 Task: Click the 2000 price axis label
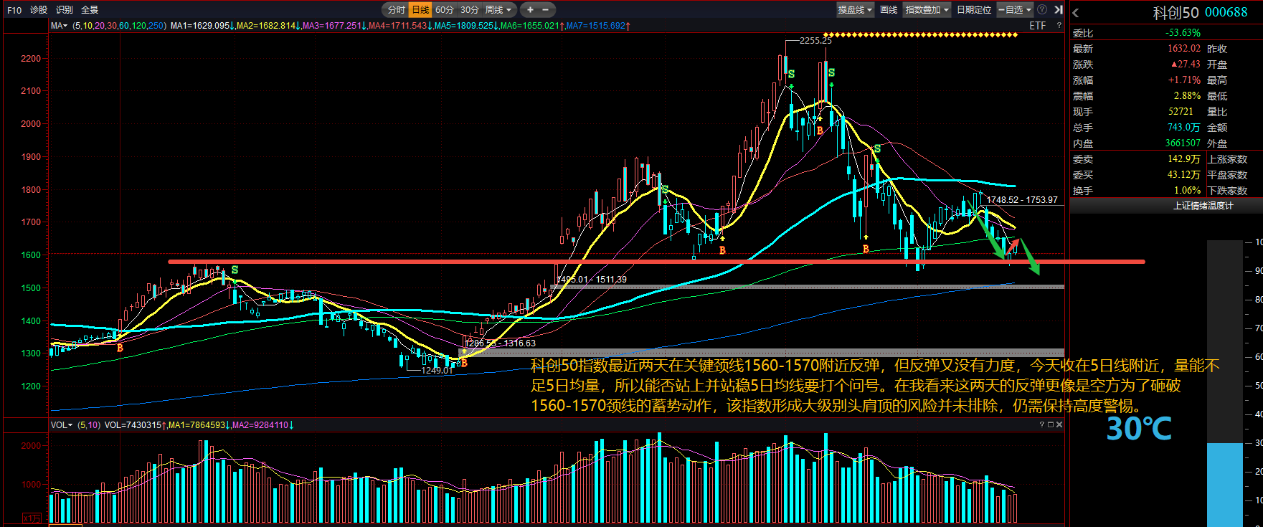coord(31,124)
